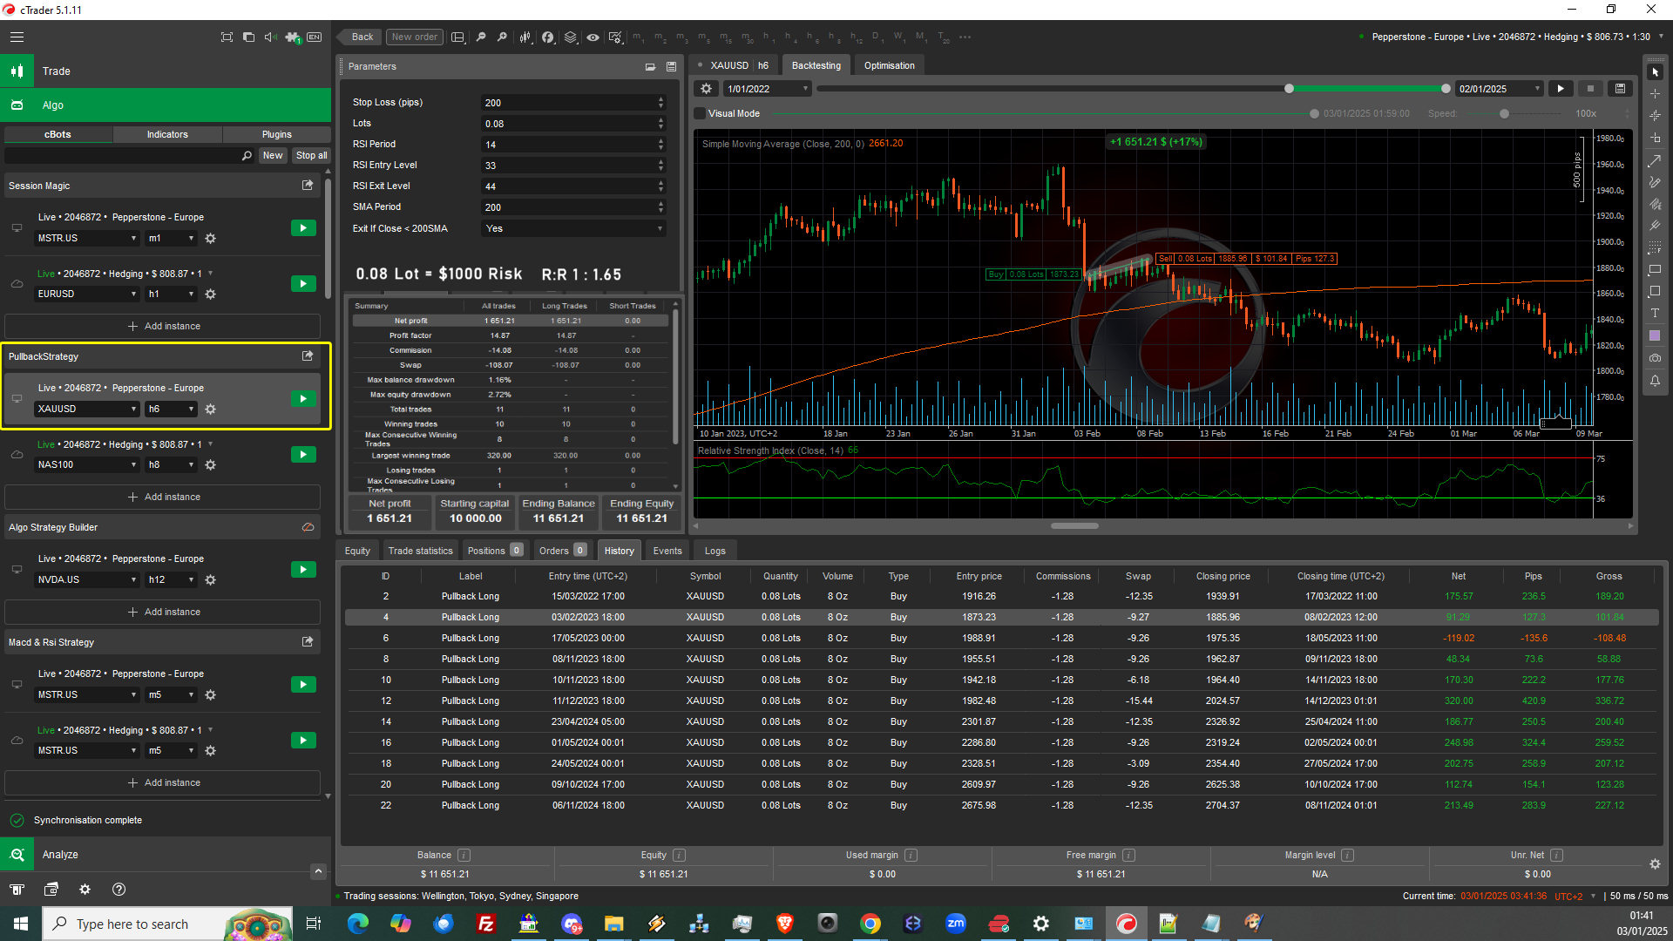This screenshot has height=941, width=1673.
Task: Open the Equity tab
Action: tap(357, 551)
